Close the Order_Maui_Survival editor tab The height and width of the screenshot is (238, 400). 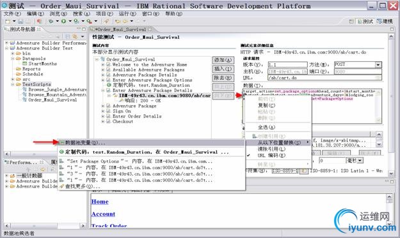point(150,29)
